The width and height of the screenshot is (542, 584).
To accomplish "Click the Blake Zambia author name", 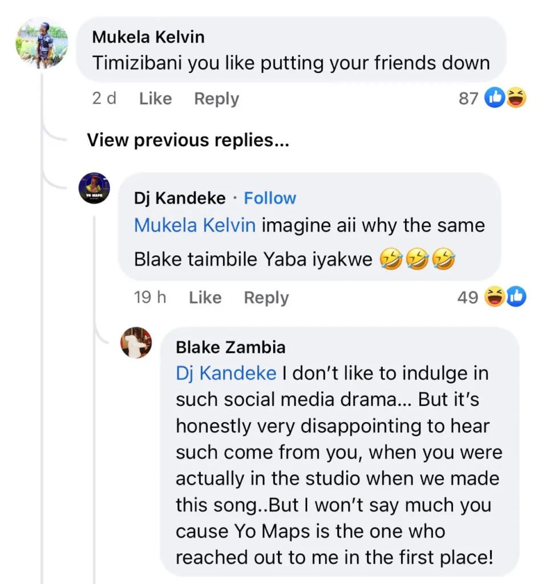I will (230, 347).
